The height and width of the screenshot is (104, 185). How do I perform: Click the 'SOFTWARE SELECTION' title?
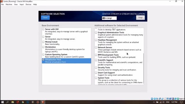[x=53, y=14]
